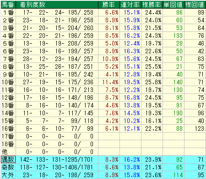Select the 6番 row label
The height and width of the screenshot is (179, 206).
click(8, 51)
